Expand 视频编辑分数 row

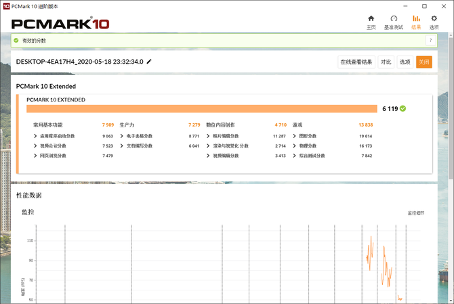(x=208, y=156)
